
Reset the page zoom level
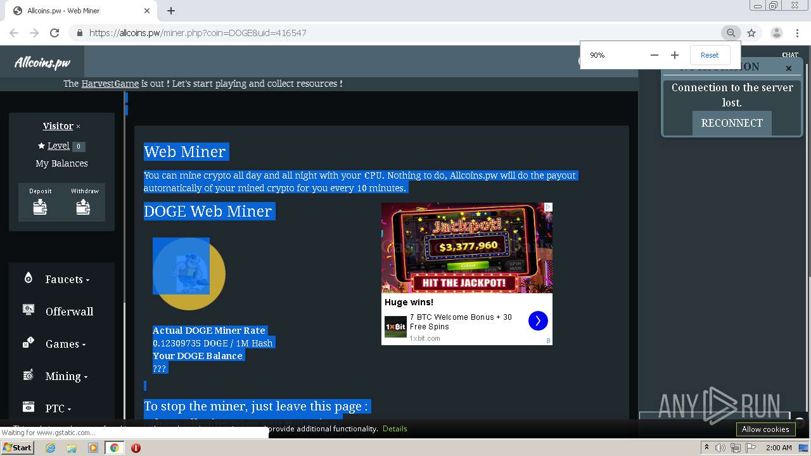pyautogui.click(x=710, y=55)
